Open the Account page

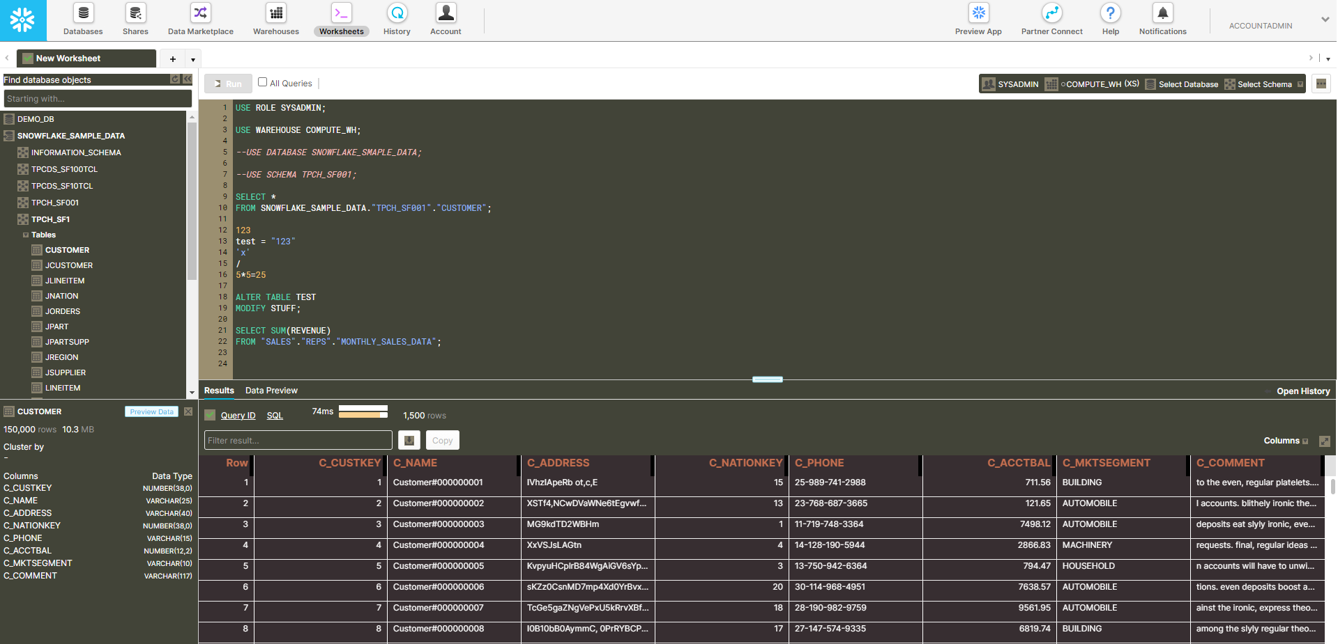(x=446, y=19)
